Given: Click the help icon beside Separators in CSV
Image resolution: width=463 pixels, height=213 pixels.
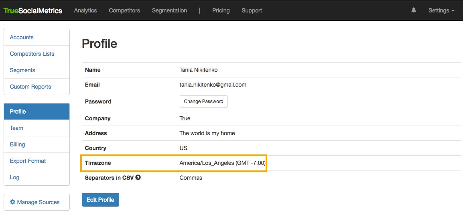Looking at the screenshot, I should 138,177.
